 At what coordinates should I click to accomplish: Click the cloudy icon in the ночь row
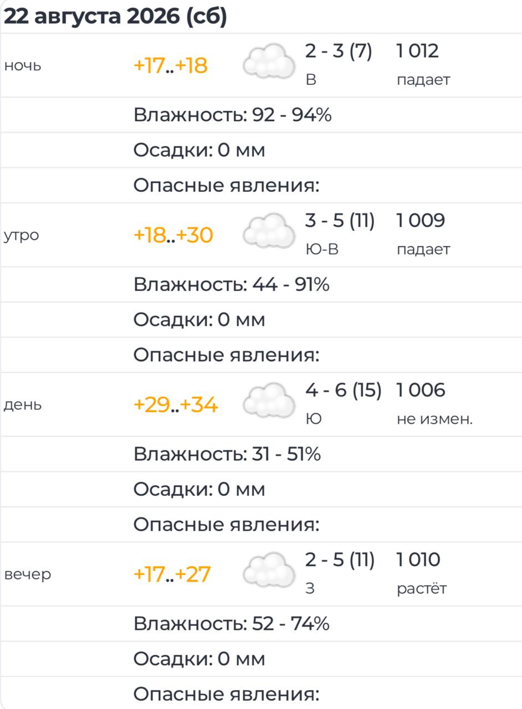269,61
